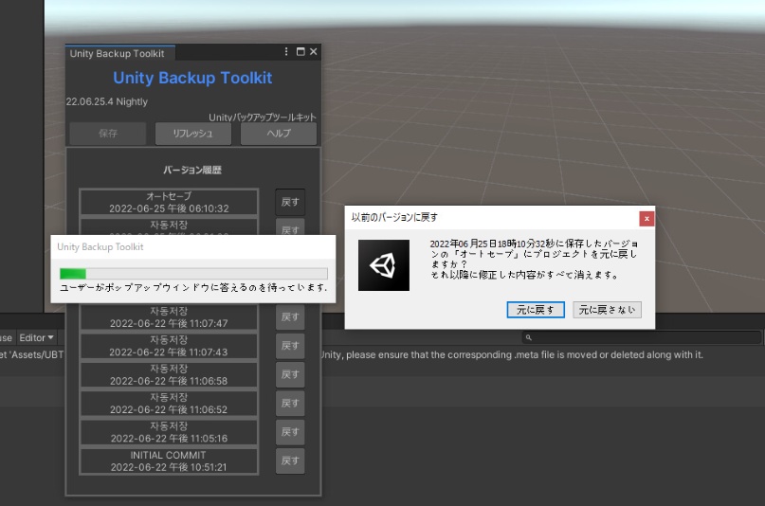Close the 以前のバージョンに戻す dialog
765x506 pixels.
tap(647, 218)
